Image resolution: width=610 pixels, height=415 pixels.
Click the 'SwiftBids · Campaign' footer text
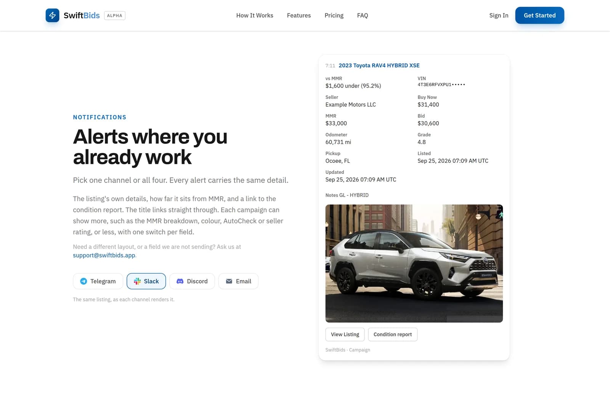pos(348,350)
